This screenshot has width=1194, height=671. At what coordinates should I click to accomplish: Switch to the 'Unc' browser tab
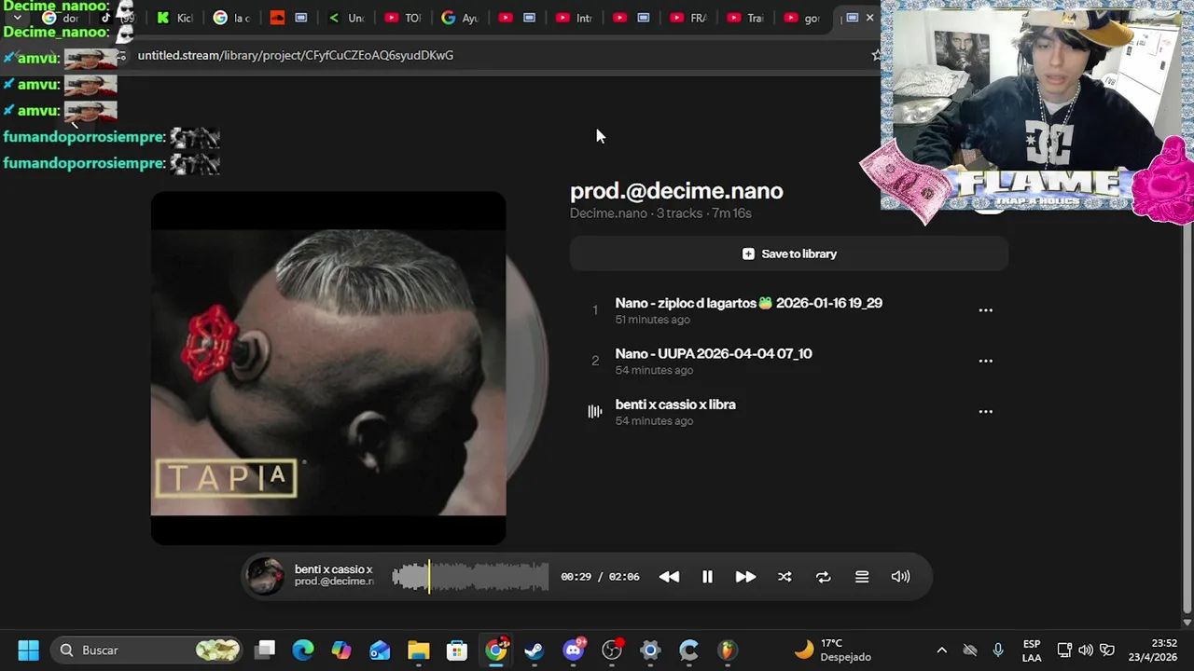(x=345, y=18)
